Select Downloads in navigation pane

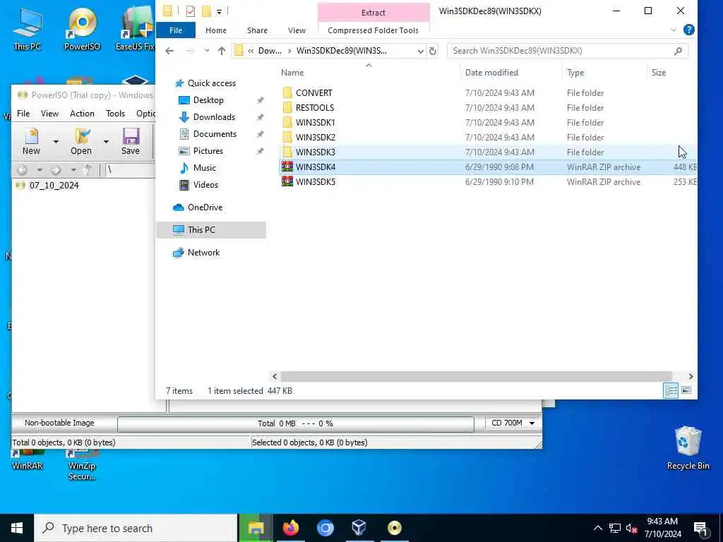(215, 117)
